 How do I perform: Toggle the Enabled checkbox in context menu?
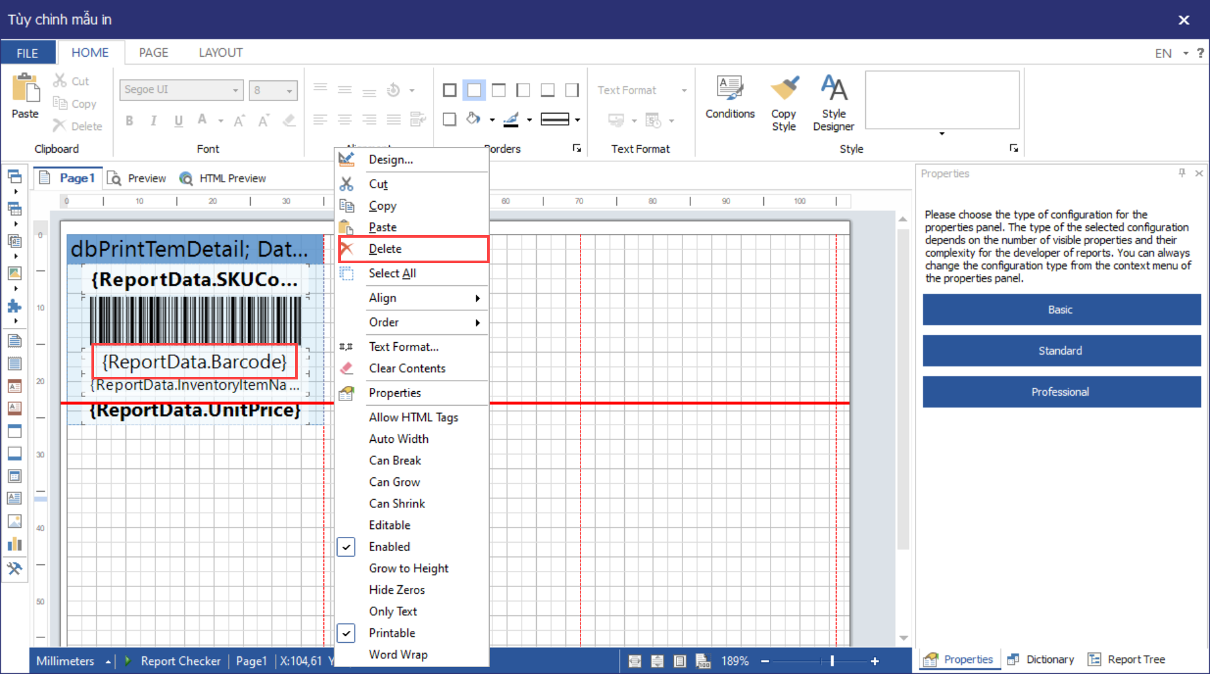pyautogui.click(x=346, y=547)
